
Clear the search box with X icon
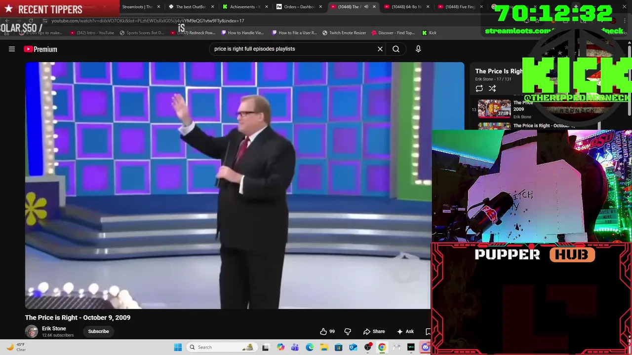380,49
